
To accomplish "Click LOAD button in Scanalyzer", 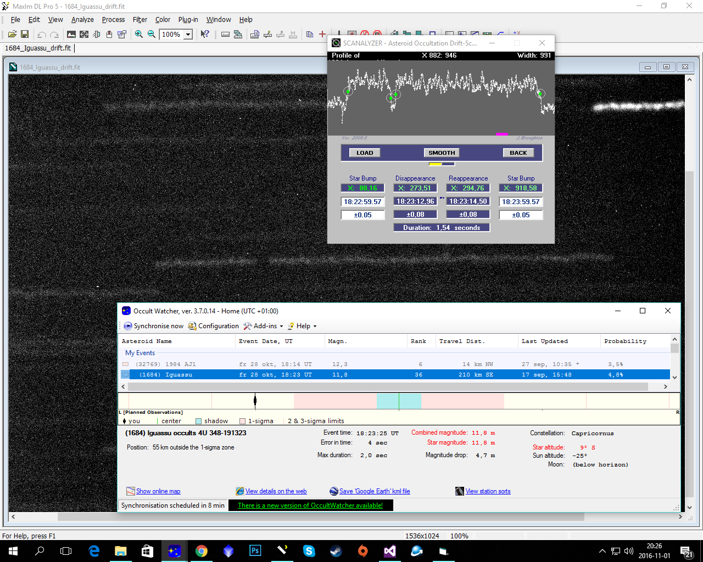I will pos(365,153).
